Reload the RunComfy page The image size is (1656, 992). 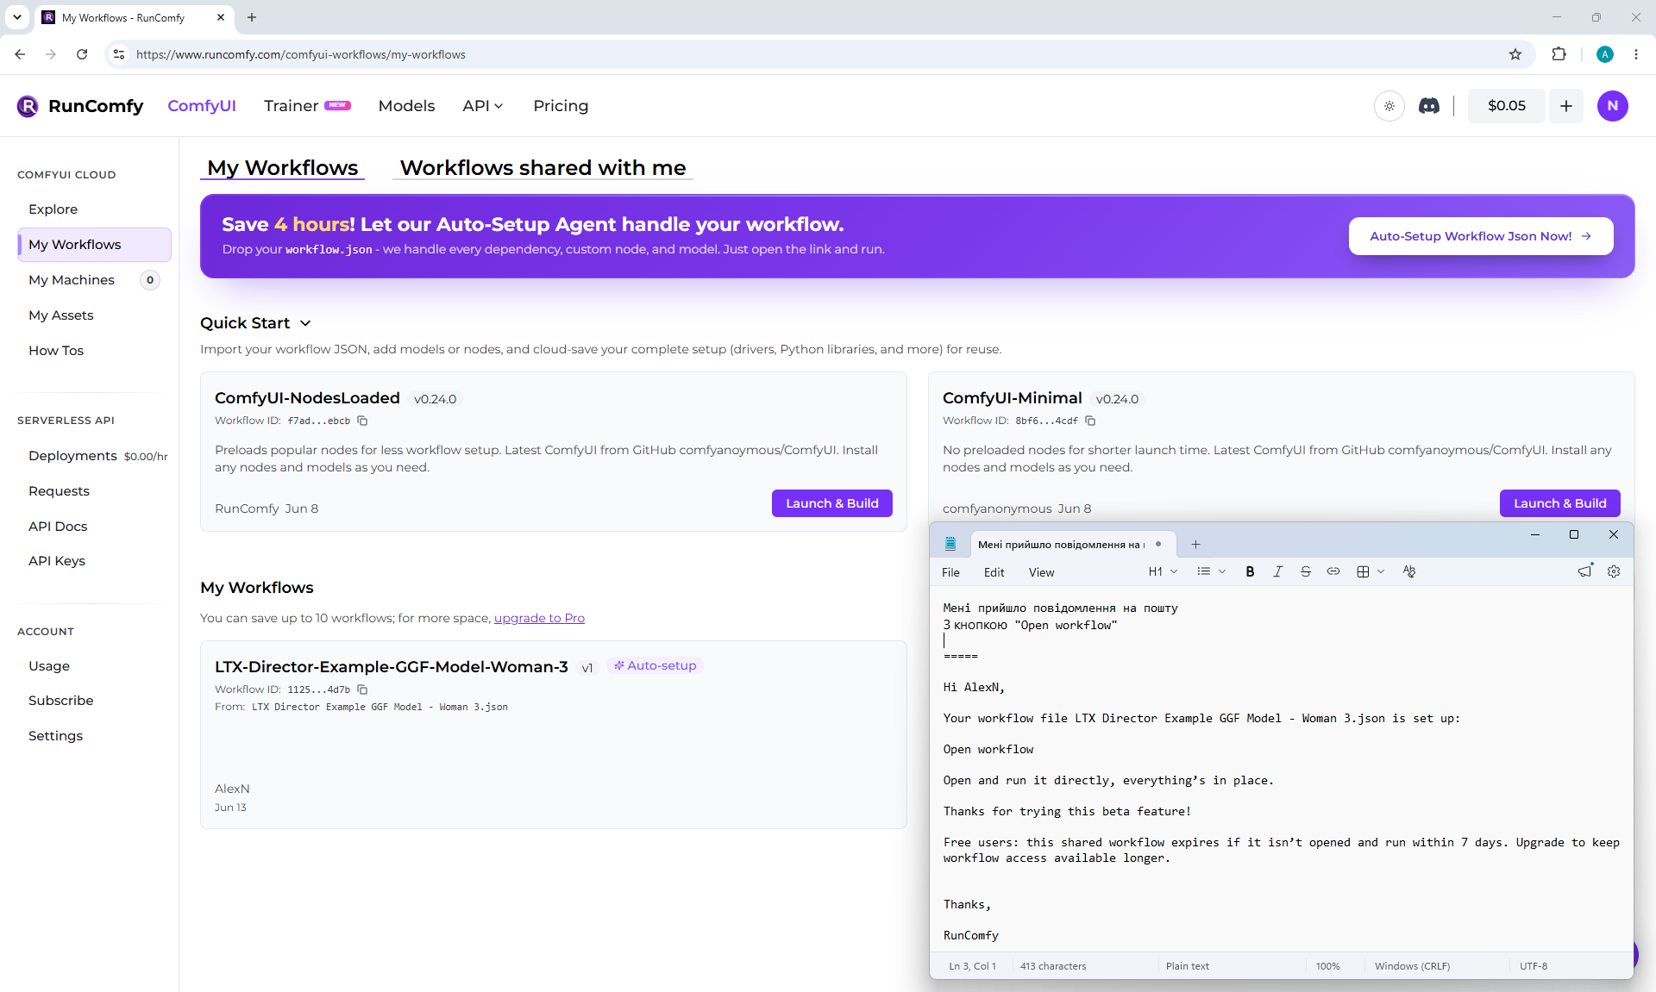pyautogui.click(x=82, y=54)
